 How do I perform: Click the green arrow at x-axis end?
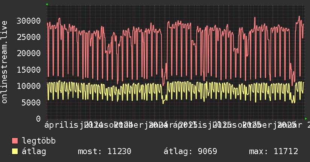(306, 119)
